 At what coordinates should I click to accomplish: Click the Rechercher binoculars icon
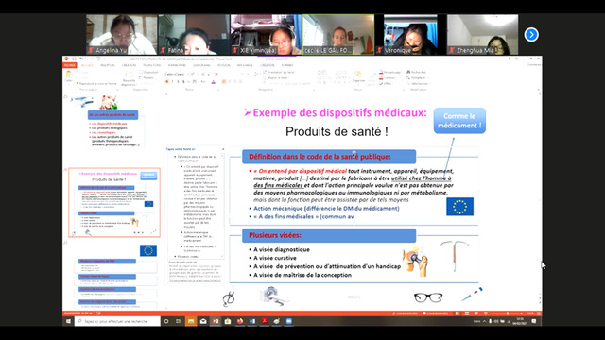(408, 72)
